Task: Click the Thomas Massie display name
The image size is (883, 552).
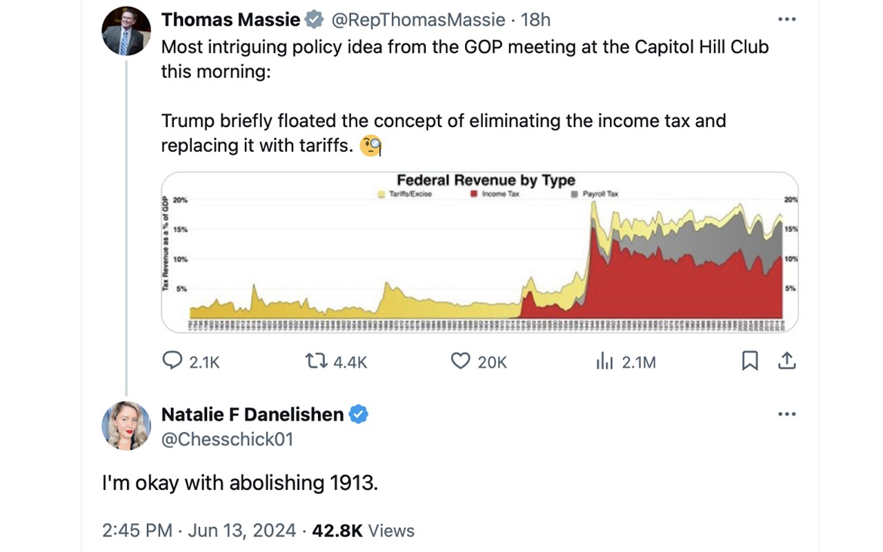Action: click(230, 20)
